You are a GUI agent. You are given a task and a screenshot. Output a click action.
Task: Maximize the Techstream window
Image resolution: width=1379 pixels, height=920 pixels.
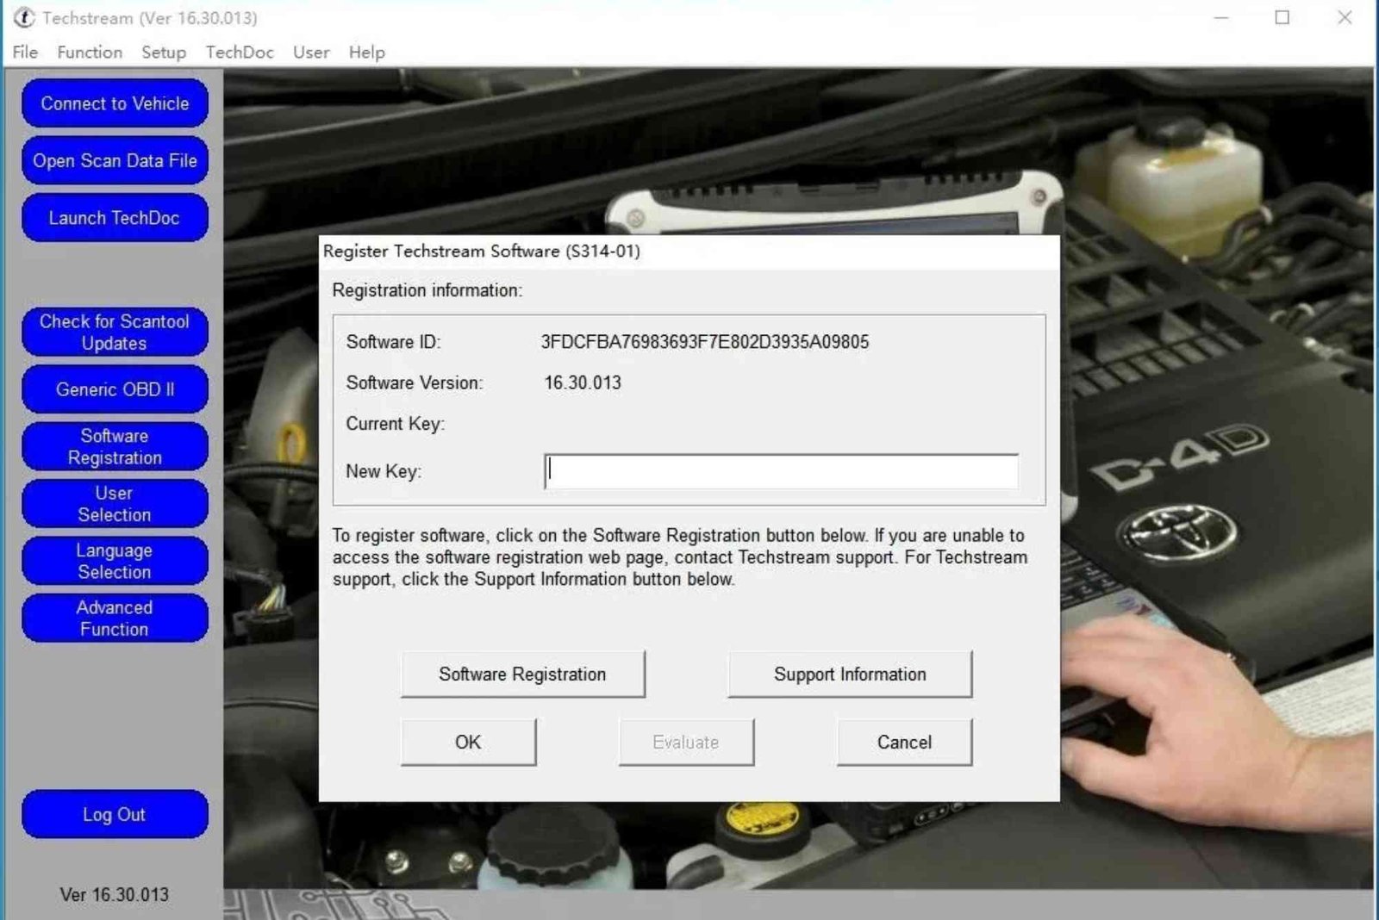coord(1282,17)
